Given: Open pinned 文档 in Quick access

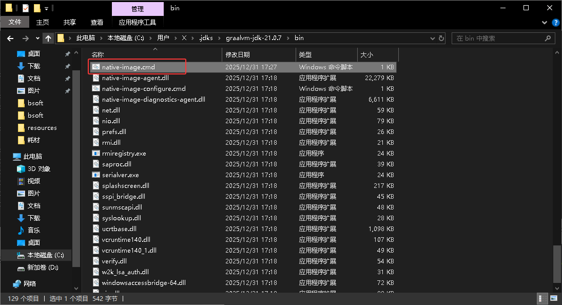Looking at the screenshot, I should (34, 78).
